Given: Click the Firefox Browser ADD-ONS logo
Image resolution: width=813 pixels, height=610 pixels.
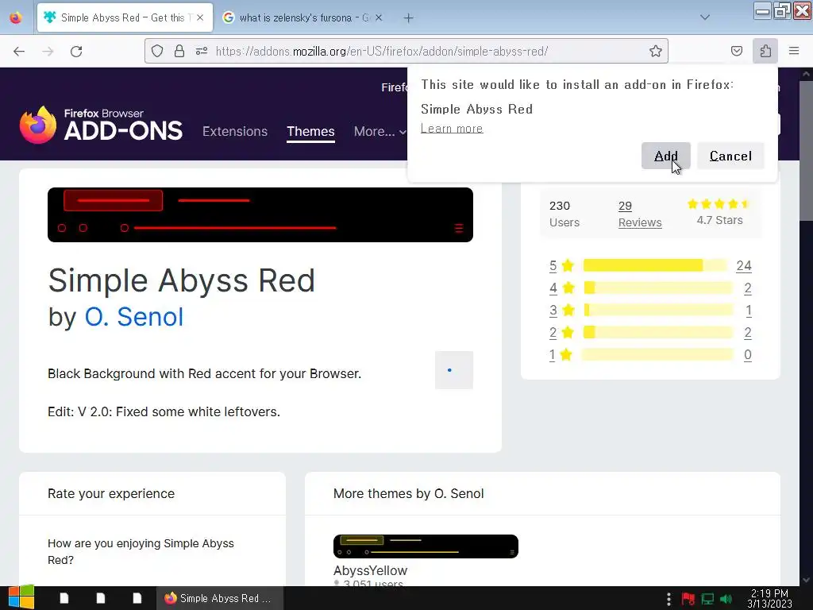Looking at the screenshot, I should 101,125.
